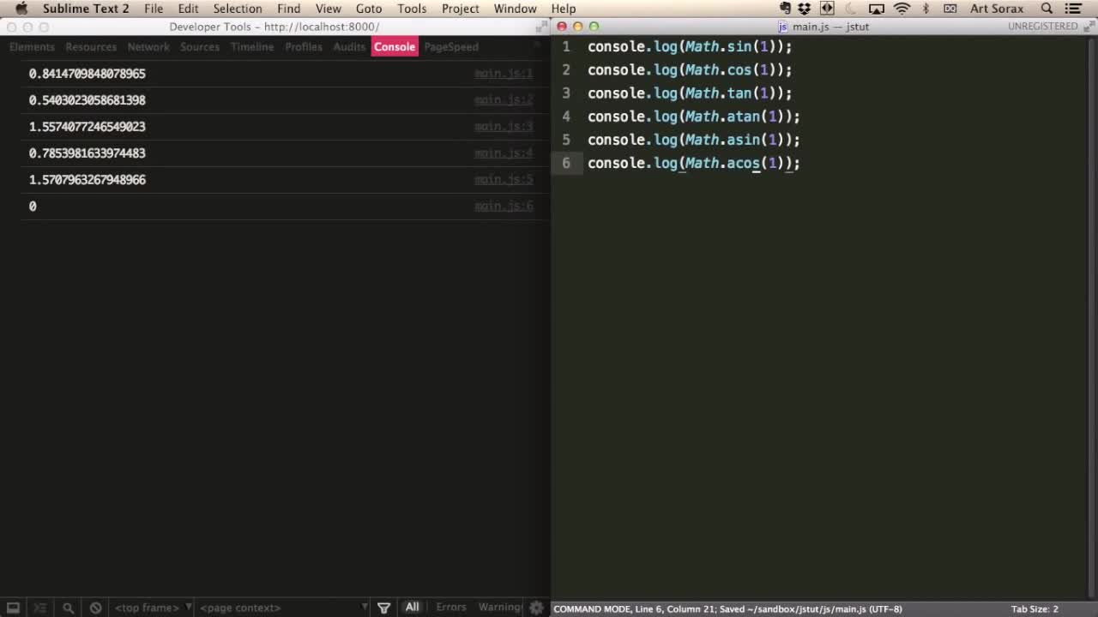Image resolution: width=1098 pixels, height=617 pixels.
Task: Click the DevTools dock-to-window icon
Action: 14,608
